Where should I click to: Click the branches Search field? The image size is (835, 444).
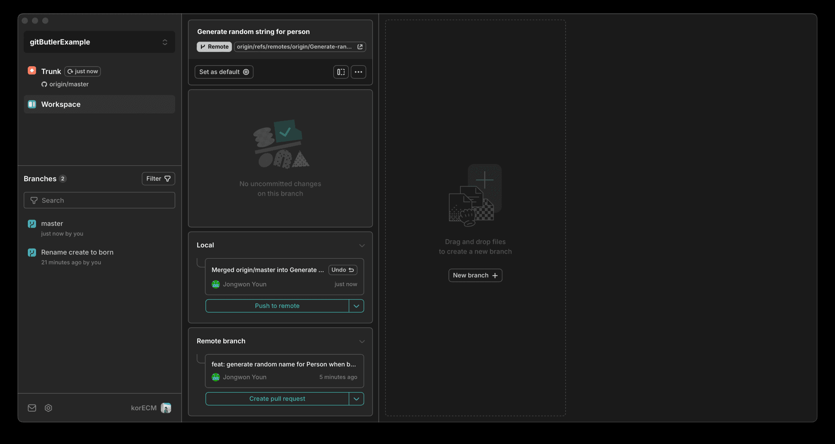99,200
